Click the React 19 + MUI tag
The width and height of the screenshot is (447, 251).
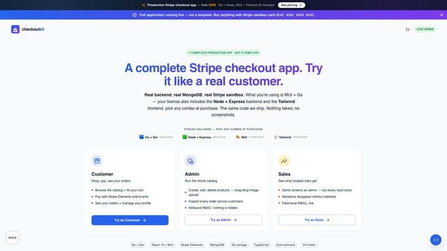pos(162,245)
